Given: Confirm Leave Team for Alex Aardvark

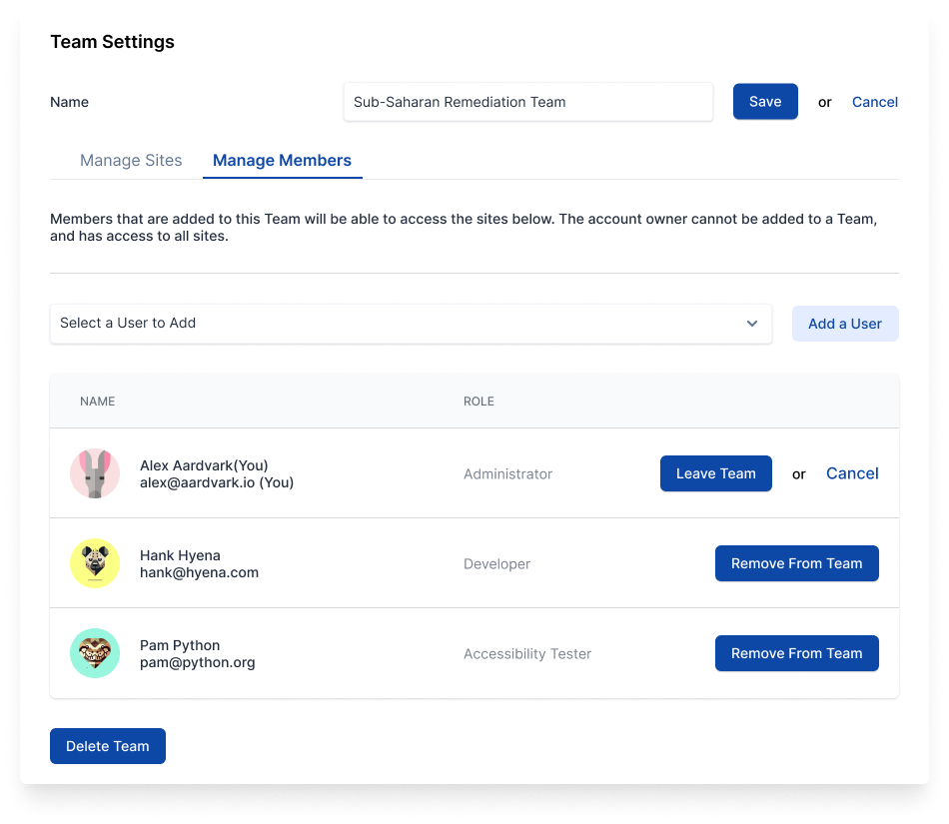Looking at the screenshot, I should (x=715, y=473).
